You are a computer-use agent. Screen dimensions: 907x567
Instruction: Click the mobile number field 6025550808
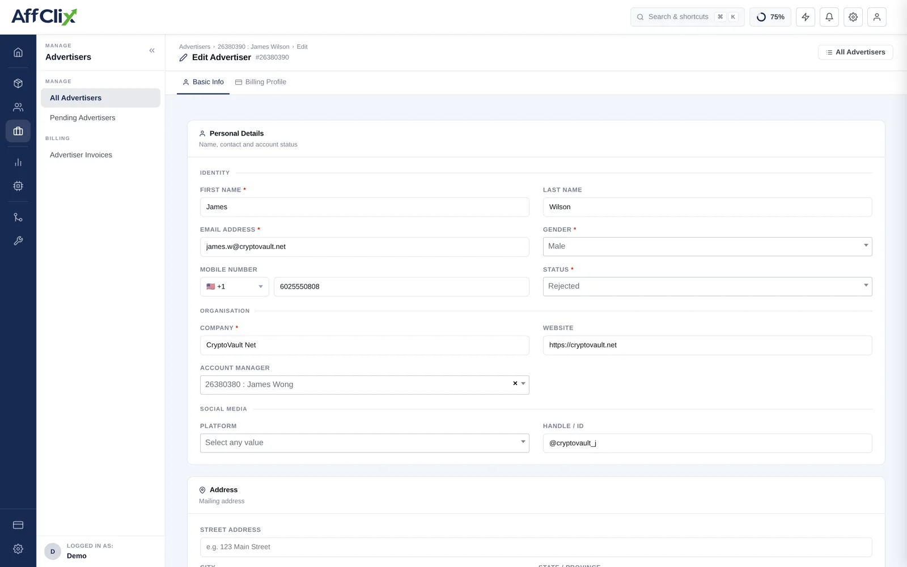(401, 287)
